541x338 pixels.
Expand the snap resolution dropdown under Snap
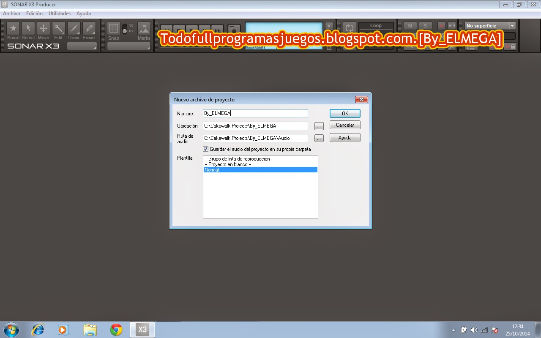coord(129,46)
